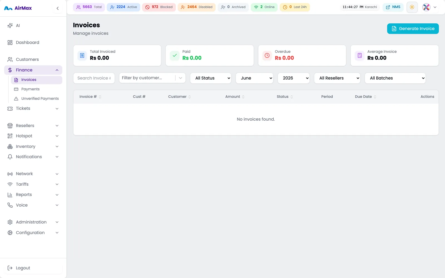445x278 pixels.
Task: Collapse the sidebar with the chevron icon
Action: pyautogui.click(x=58, y=8)
